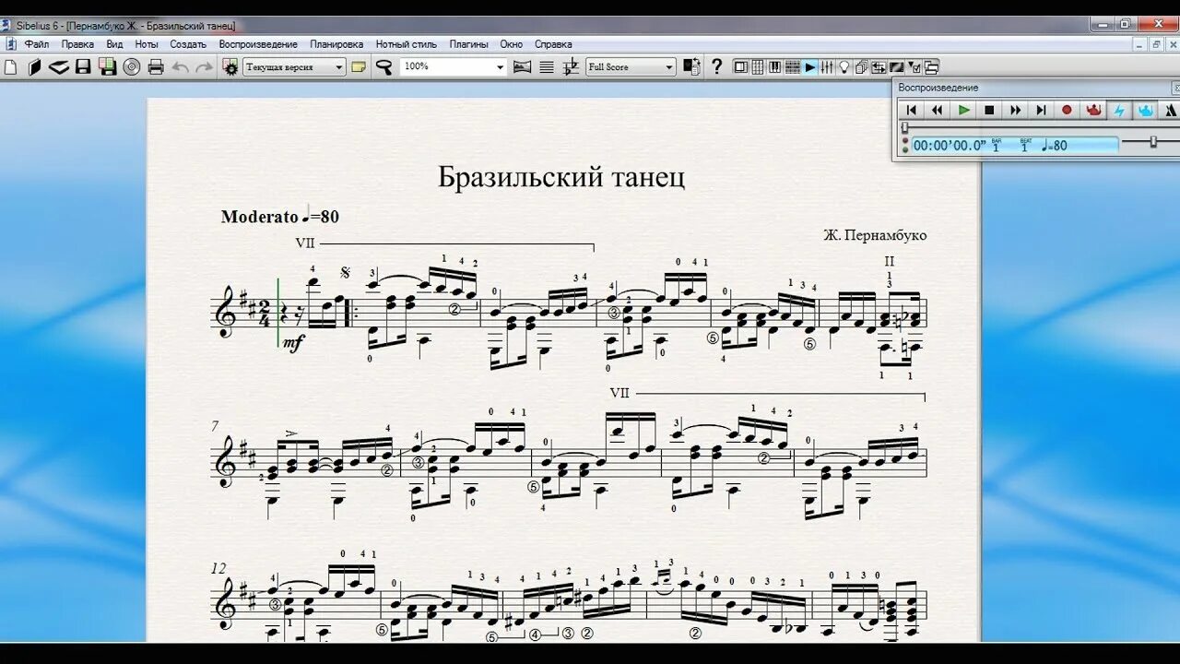Open the Воспроизведение menu
Viewport: 1180px width, 664px height.
258,43
